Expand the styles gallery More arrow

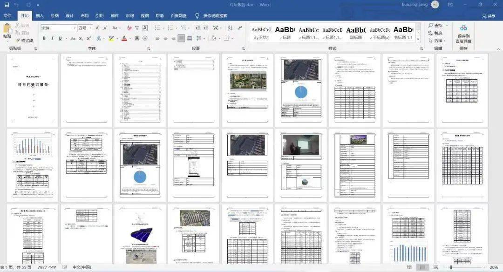pyautogui.click(x=418, y=39)
